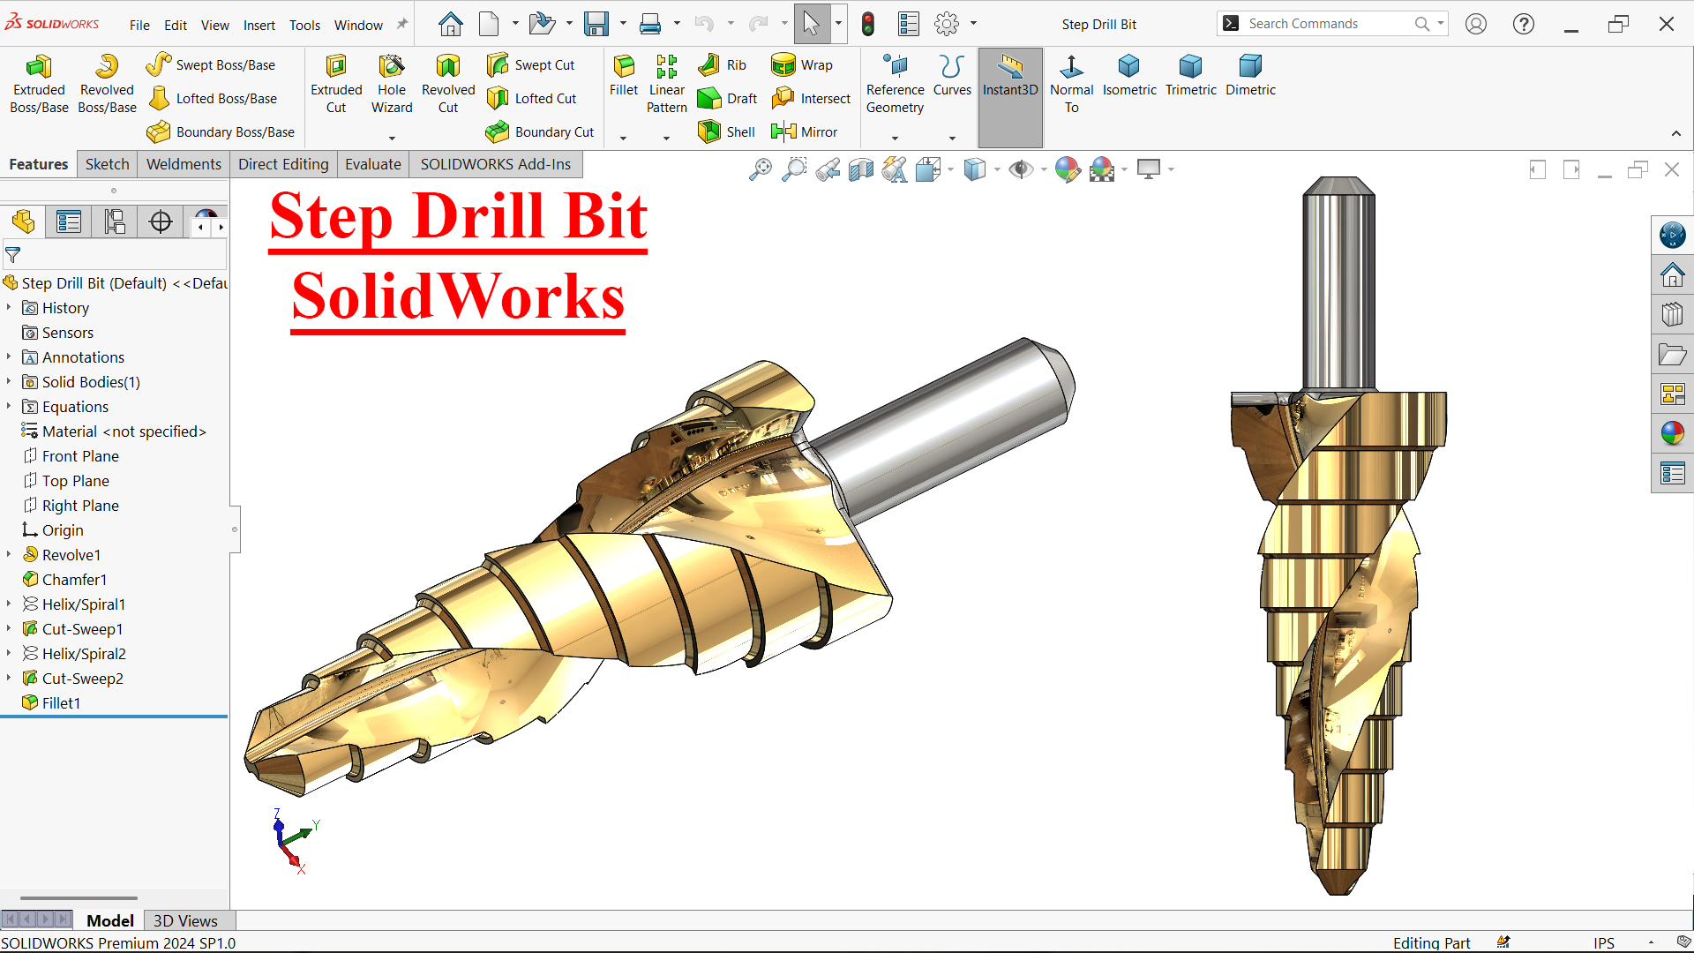Viewport: 1694px width, 953px height.
Task: Click Apply Scene icon
Action: (1102, 169)
